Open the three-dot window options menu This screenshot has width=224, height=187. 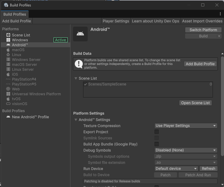(220, 14)
